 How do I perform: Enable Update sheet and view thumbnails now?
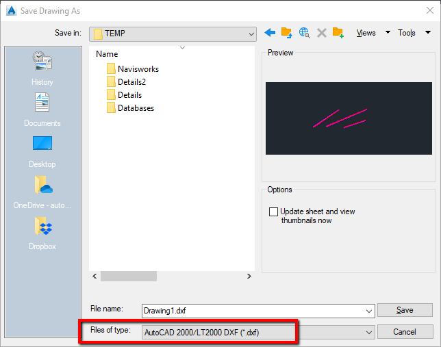273,211
